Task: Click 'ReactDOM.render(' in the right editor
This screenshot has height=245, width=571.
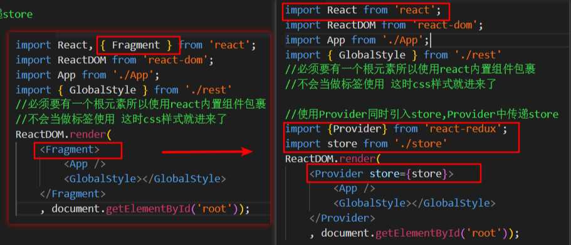Action: [x=332, y=159]
